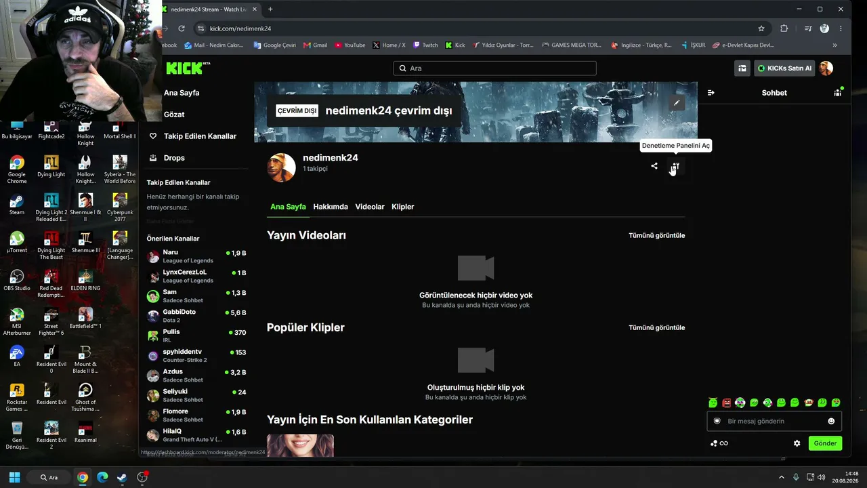The height and width of the screenshot is (488, 867).
Task: Switch to the Hakkımda tab
Action: (x=331, y=207)
